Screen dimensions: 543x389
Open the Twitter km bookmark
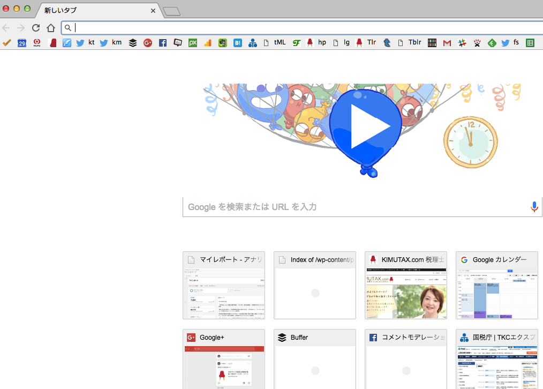[111, 43]
